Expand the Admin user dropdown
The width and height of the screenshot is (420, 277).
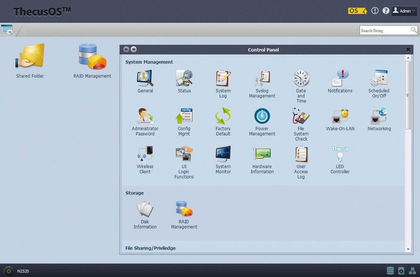click(404, 11)
